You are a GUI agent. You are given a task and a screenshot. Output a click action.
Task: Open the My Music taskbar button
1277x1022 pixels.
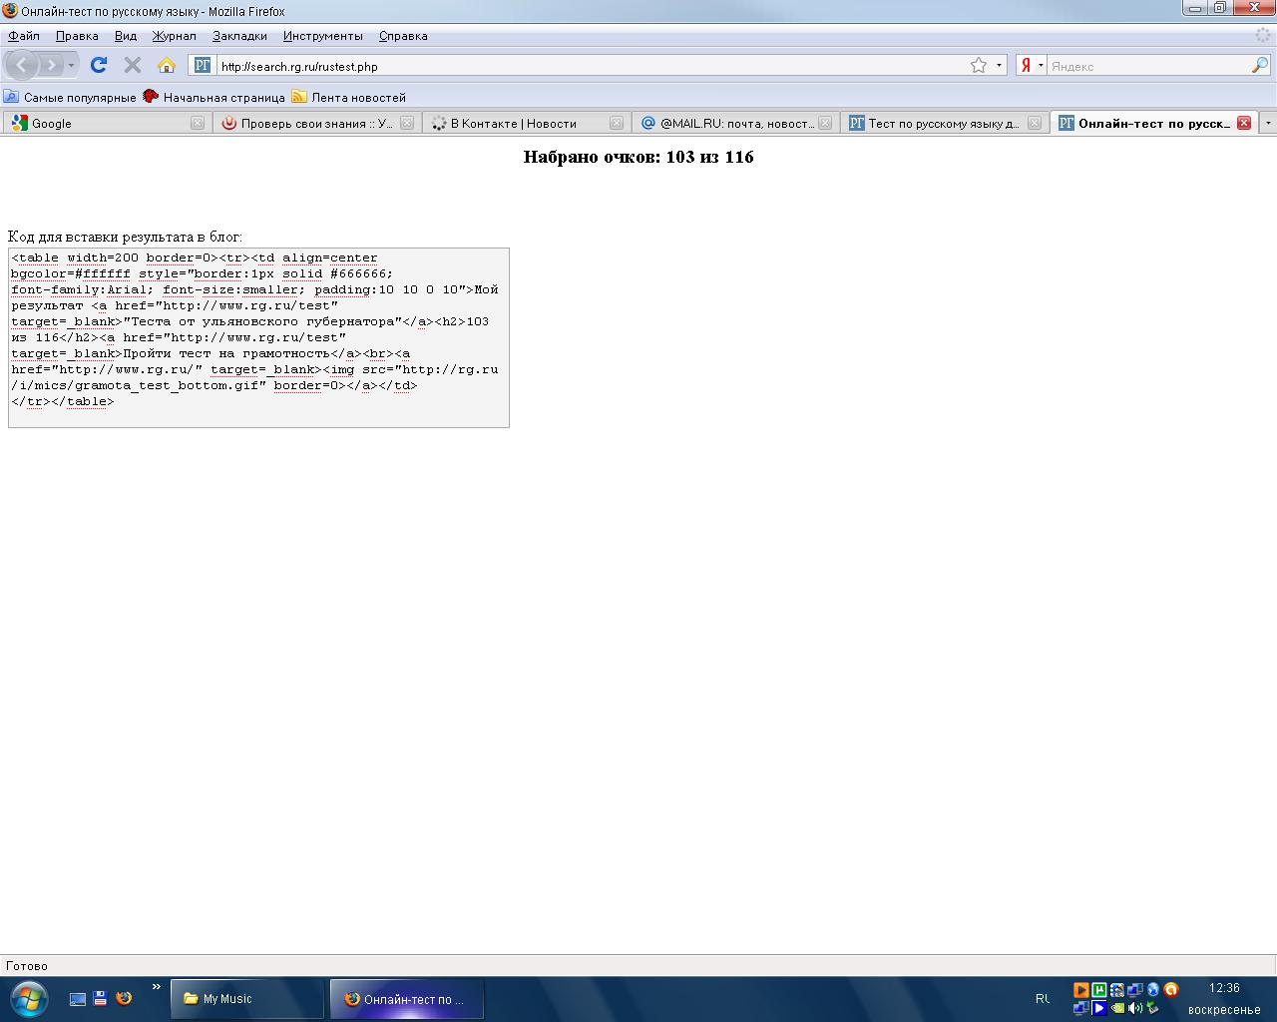[247, 999]
